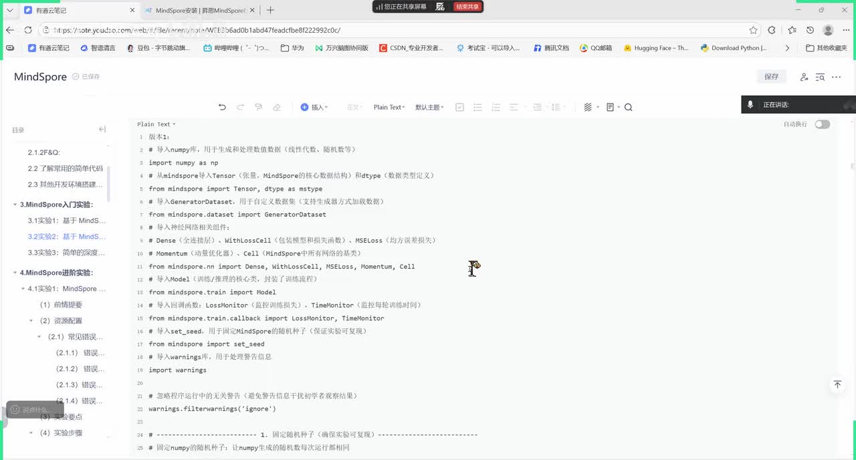The width and height of the screenshot is (856, 460).
Task: Open a new browser tab
Action: tap(270, 10)
